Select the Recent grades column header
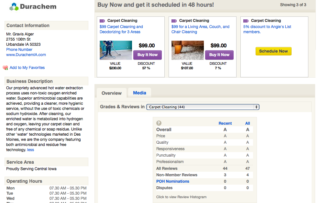The height and width of the screenshot is (203, 320). [225, 123]
